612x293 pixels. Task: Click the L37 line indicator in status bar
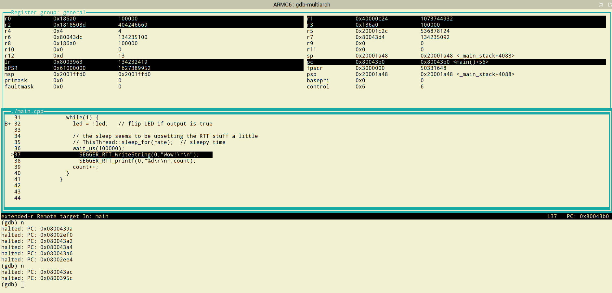(x=552, y=217)
